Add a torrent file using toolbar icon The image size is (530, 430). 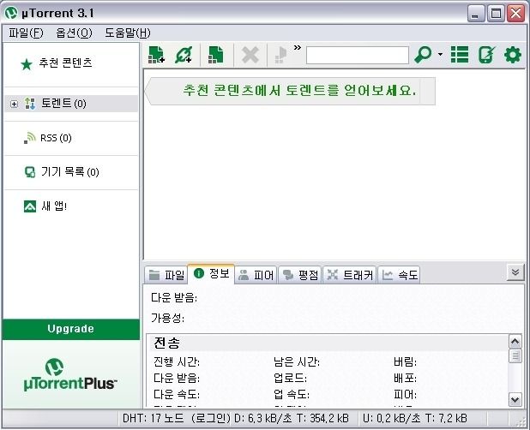click(156, 55)
